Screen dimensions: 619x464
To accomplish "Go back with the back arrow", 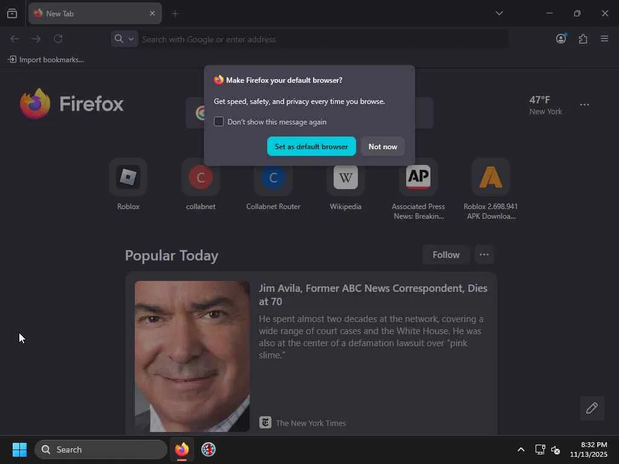I will 15,39.
